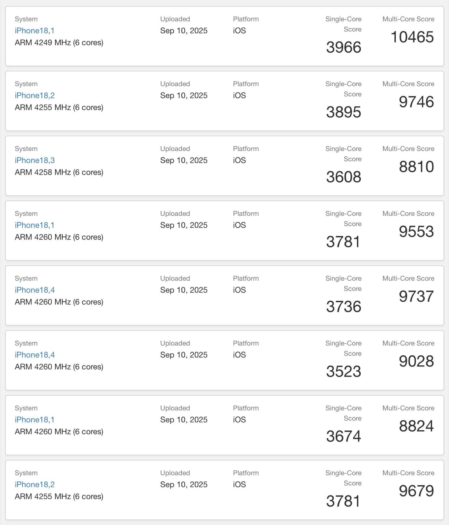Click the 9679 multi-core score
This screenshot has width=449, height=525.
click(x=416, y=491)
